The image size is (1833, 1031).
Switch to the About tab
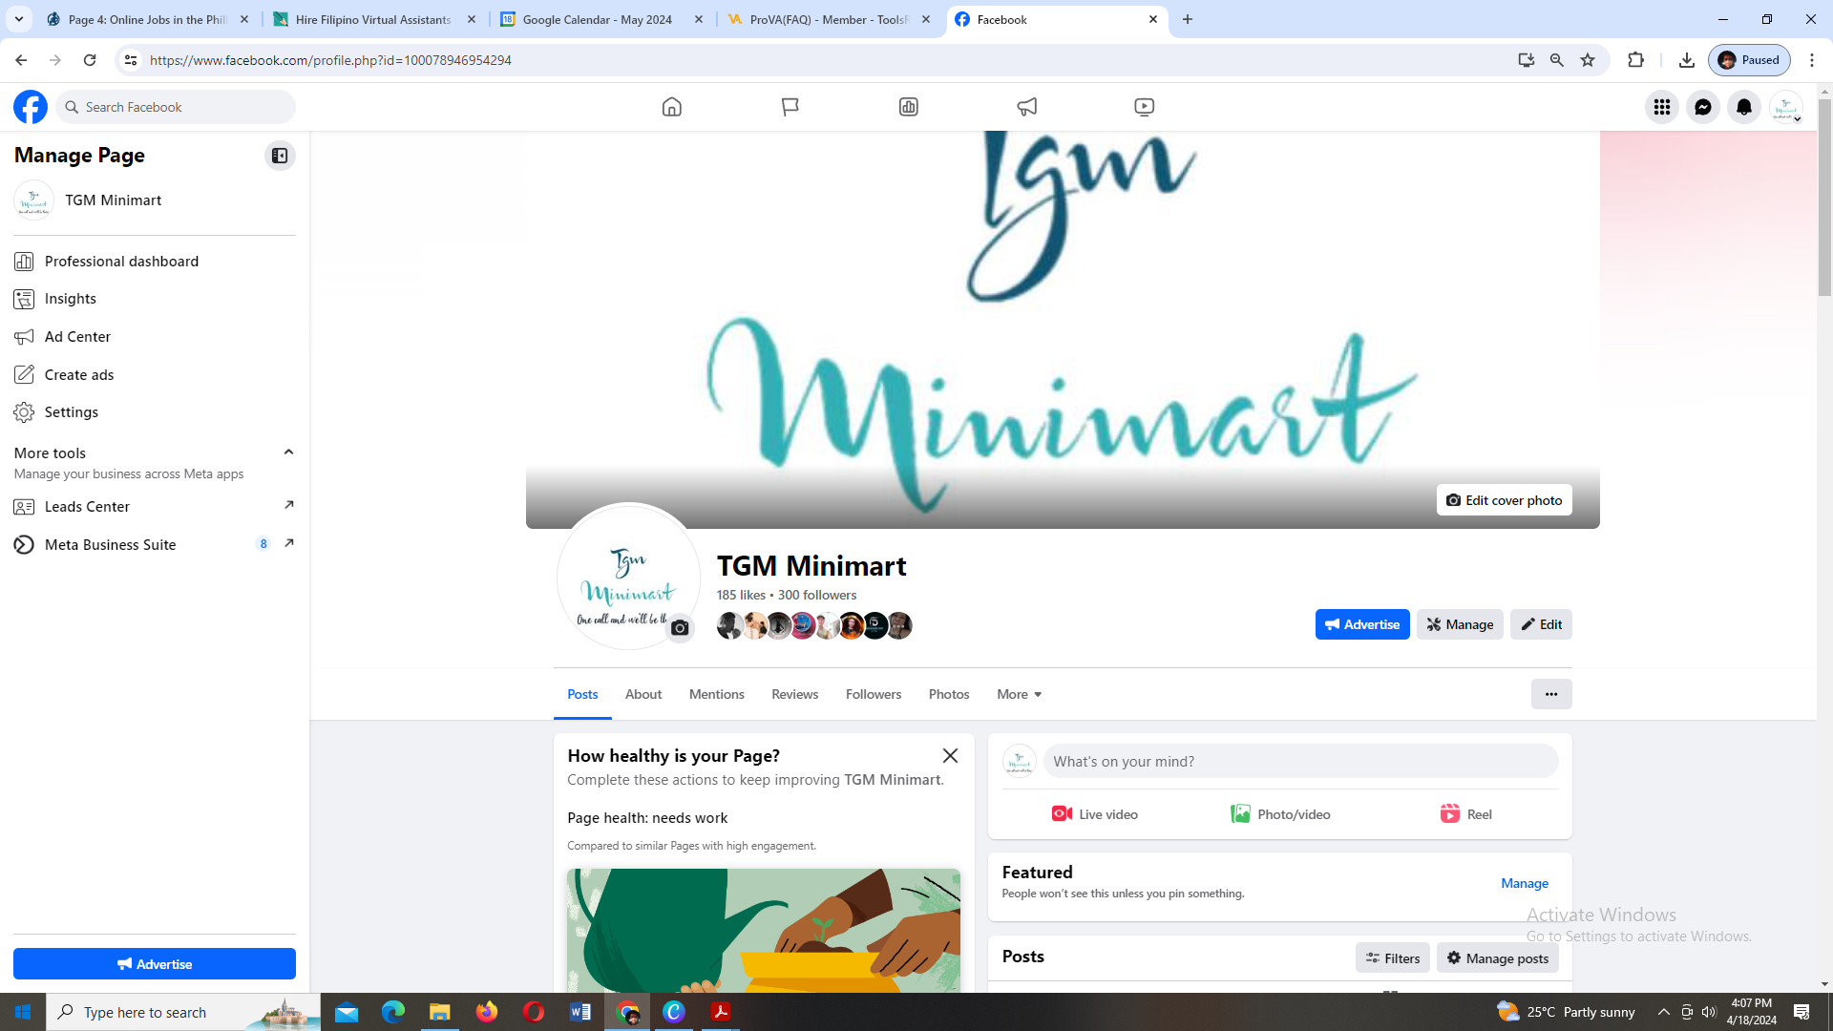tap(643, 694)
